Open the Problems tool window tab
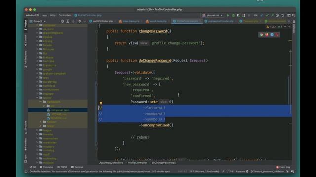 click(46, 167)
